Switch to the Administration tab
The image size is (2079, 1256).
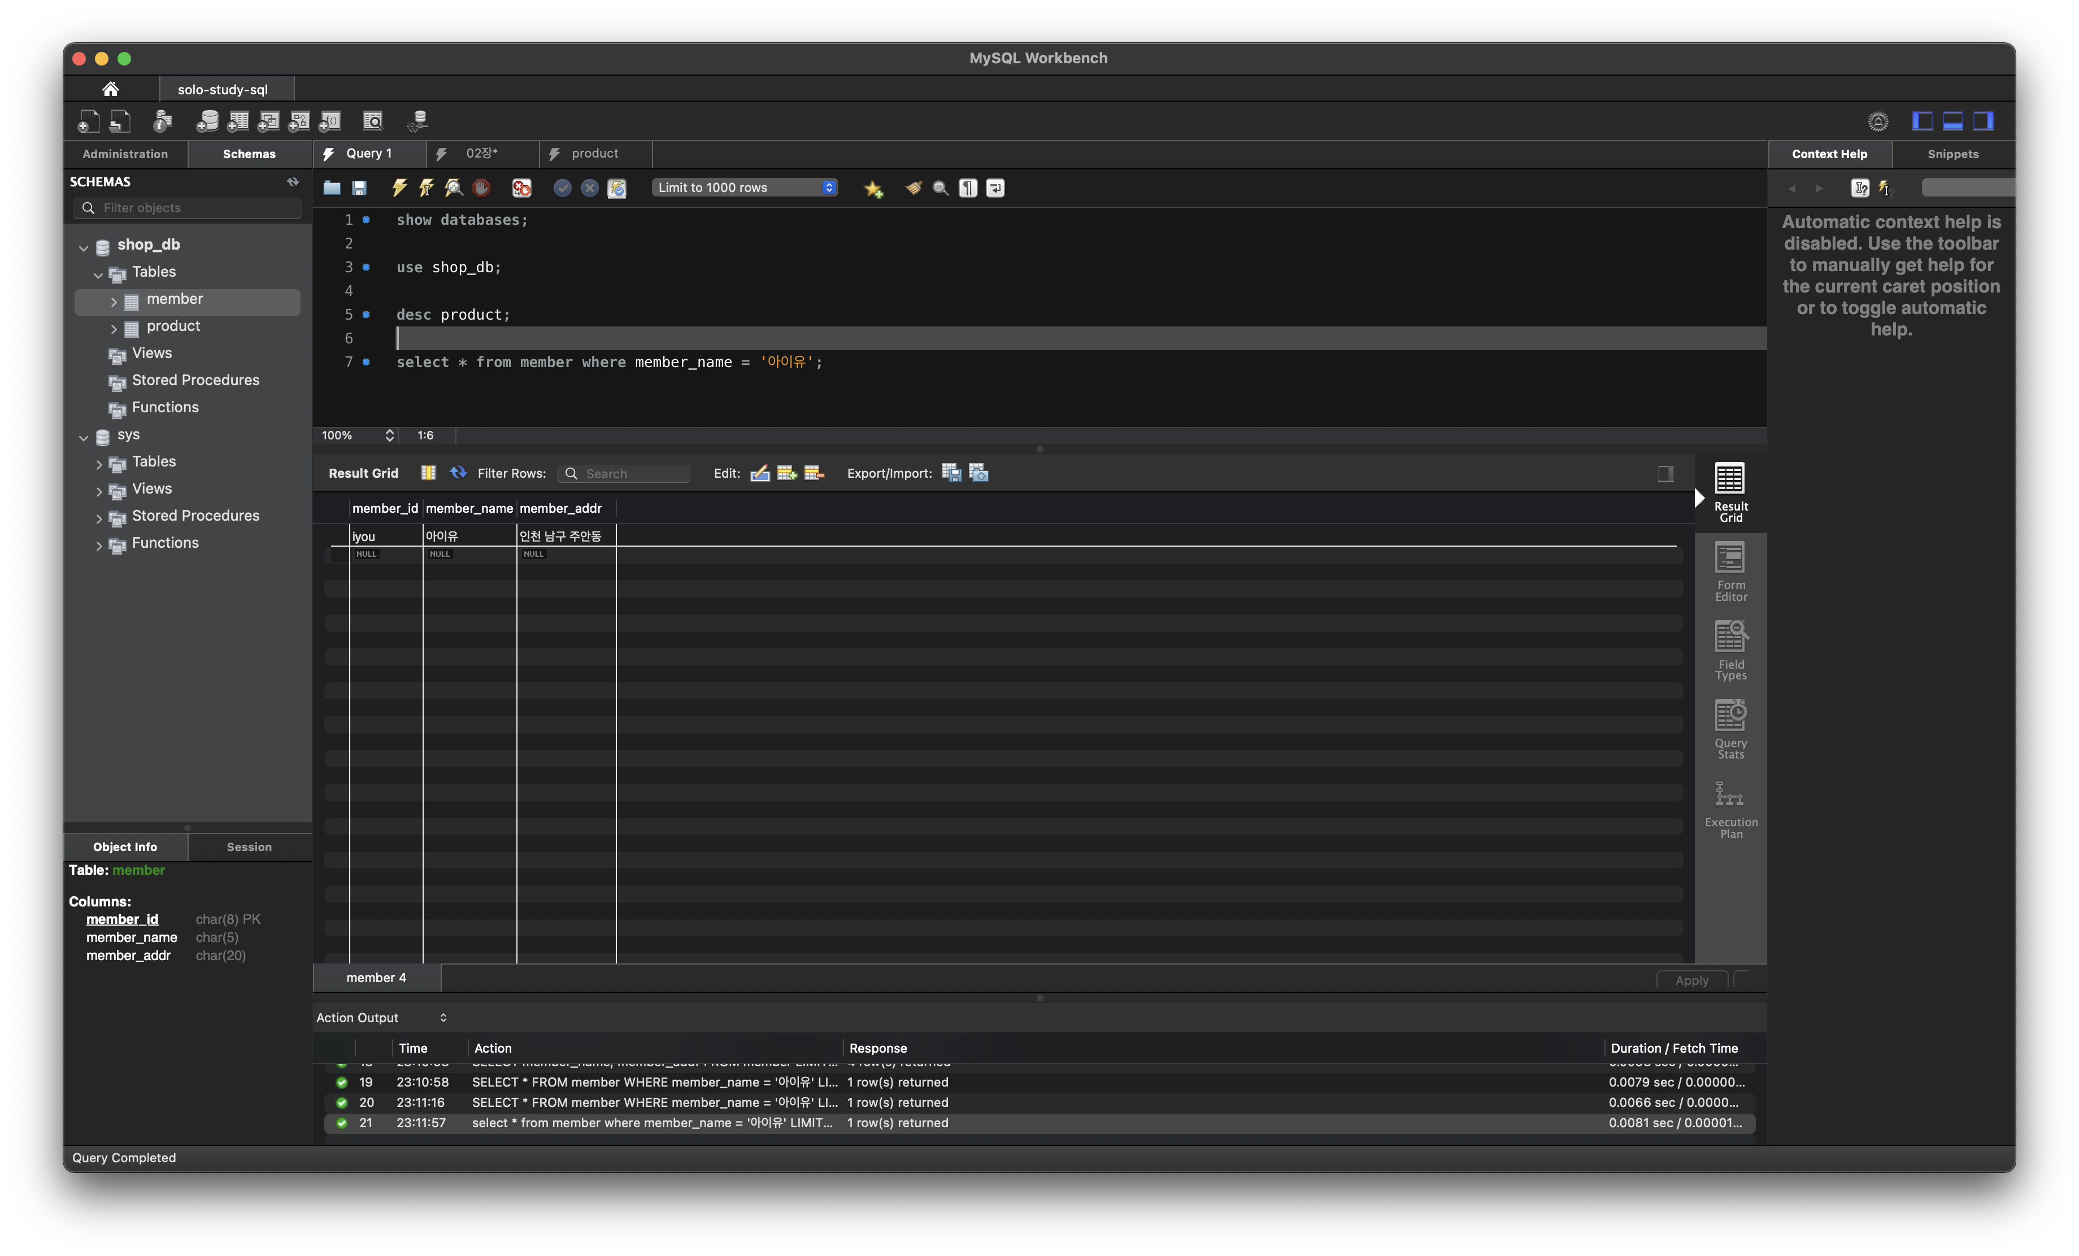(125, 154)
